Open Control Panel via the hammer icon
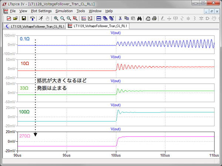Viewport: 222px width, 166px height. [33, 18]
